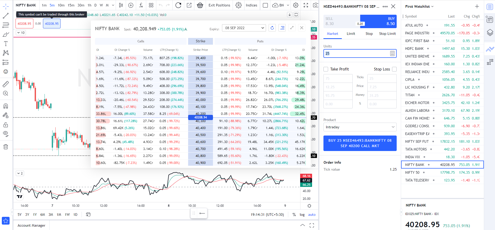Viewport: 495px width, 230px height.
Task: Toggle hide all drawings eye icon
Action: pos(6,134)
